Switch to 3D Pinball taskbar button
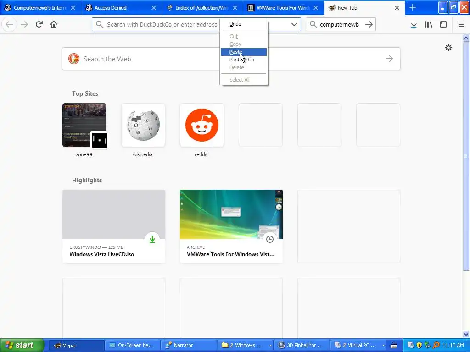 (302, 345)
